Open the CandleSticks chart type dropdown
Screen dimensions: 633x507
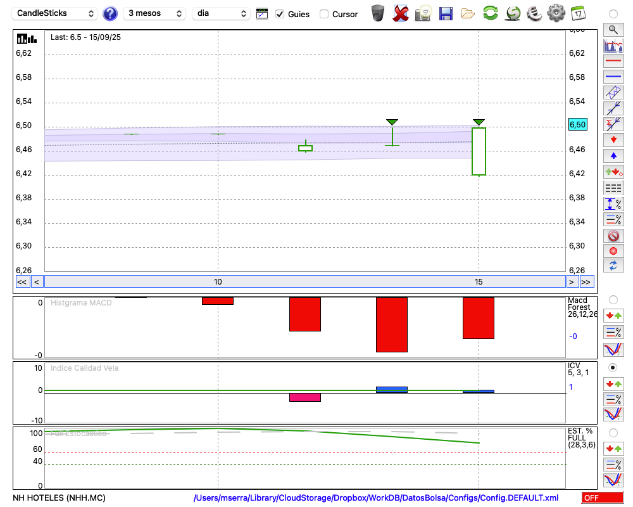(x=56, y=13)
